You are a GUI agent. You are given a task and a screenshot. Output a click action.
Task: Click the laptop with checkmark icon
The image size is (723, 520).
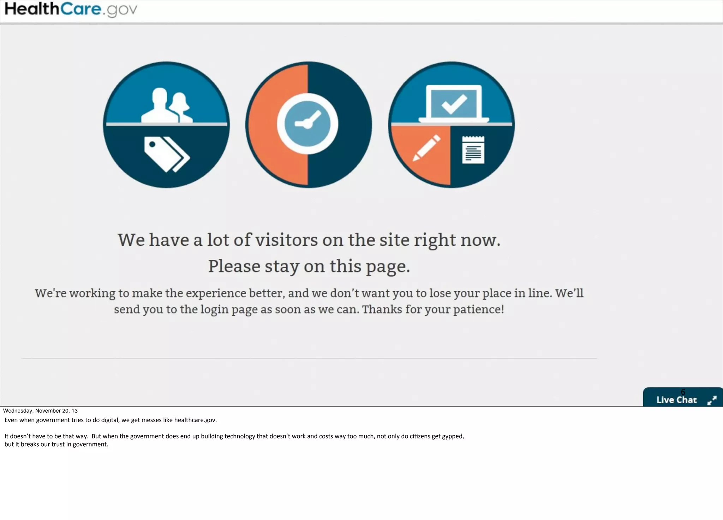coord(454,103)
